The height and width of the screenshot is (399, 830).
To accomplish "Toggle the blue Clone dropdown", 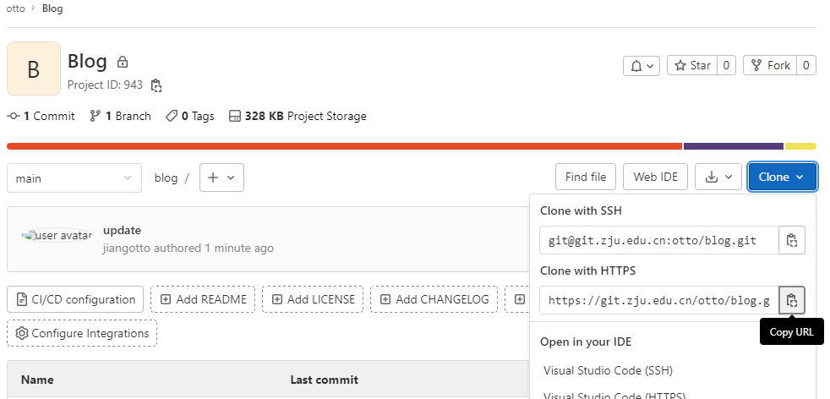I will pyautogui.click(x=781, y=177).
